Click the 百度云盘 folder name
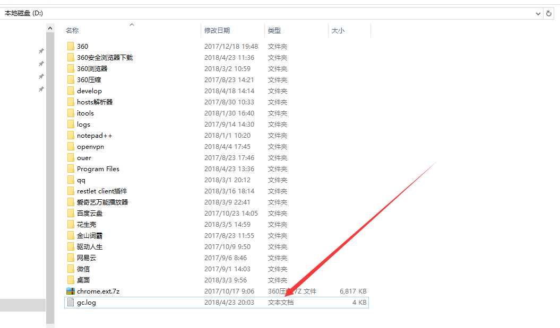 90,213
